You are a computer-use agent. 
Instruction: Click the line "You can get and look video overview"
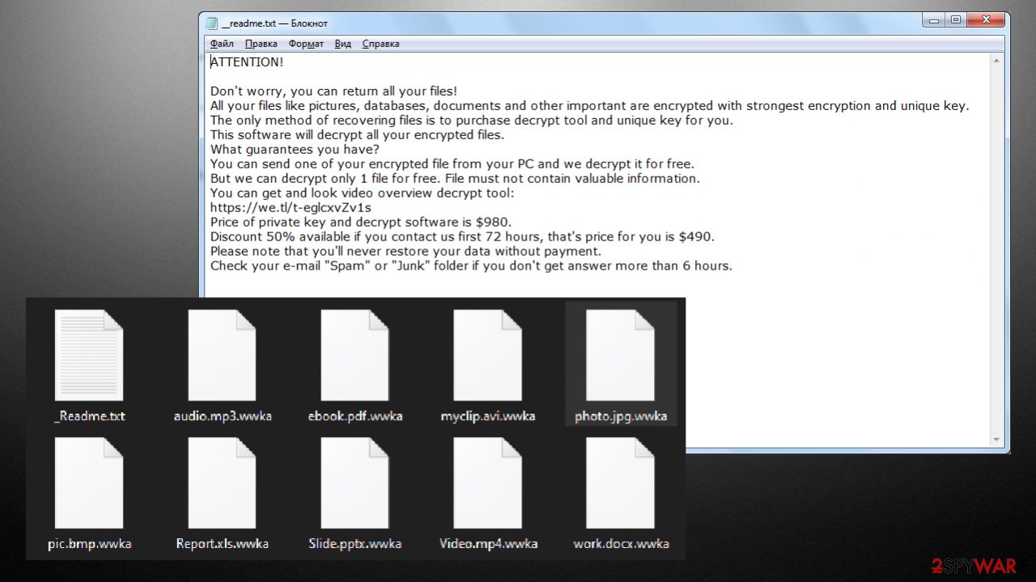tap(362, 193)
